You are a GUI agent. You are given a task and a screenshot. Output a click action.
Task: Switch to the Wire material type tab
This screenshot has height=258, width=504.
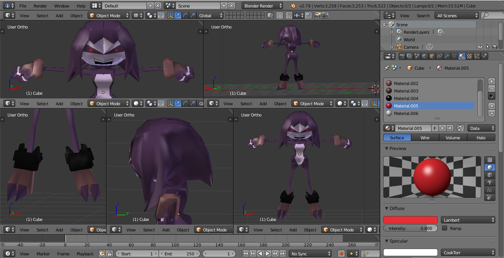(x=425, y=138)
